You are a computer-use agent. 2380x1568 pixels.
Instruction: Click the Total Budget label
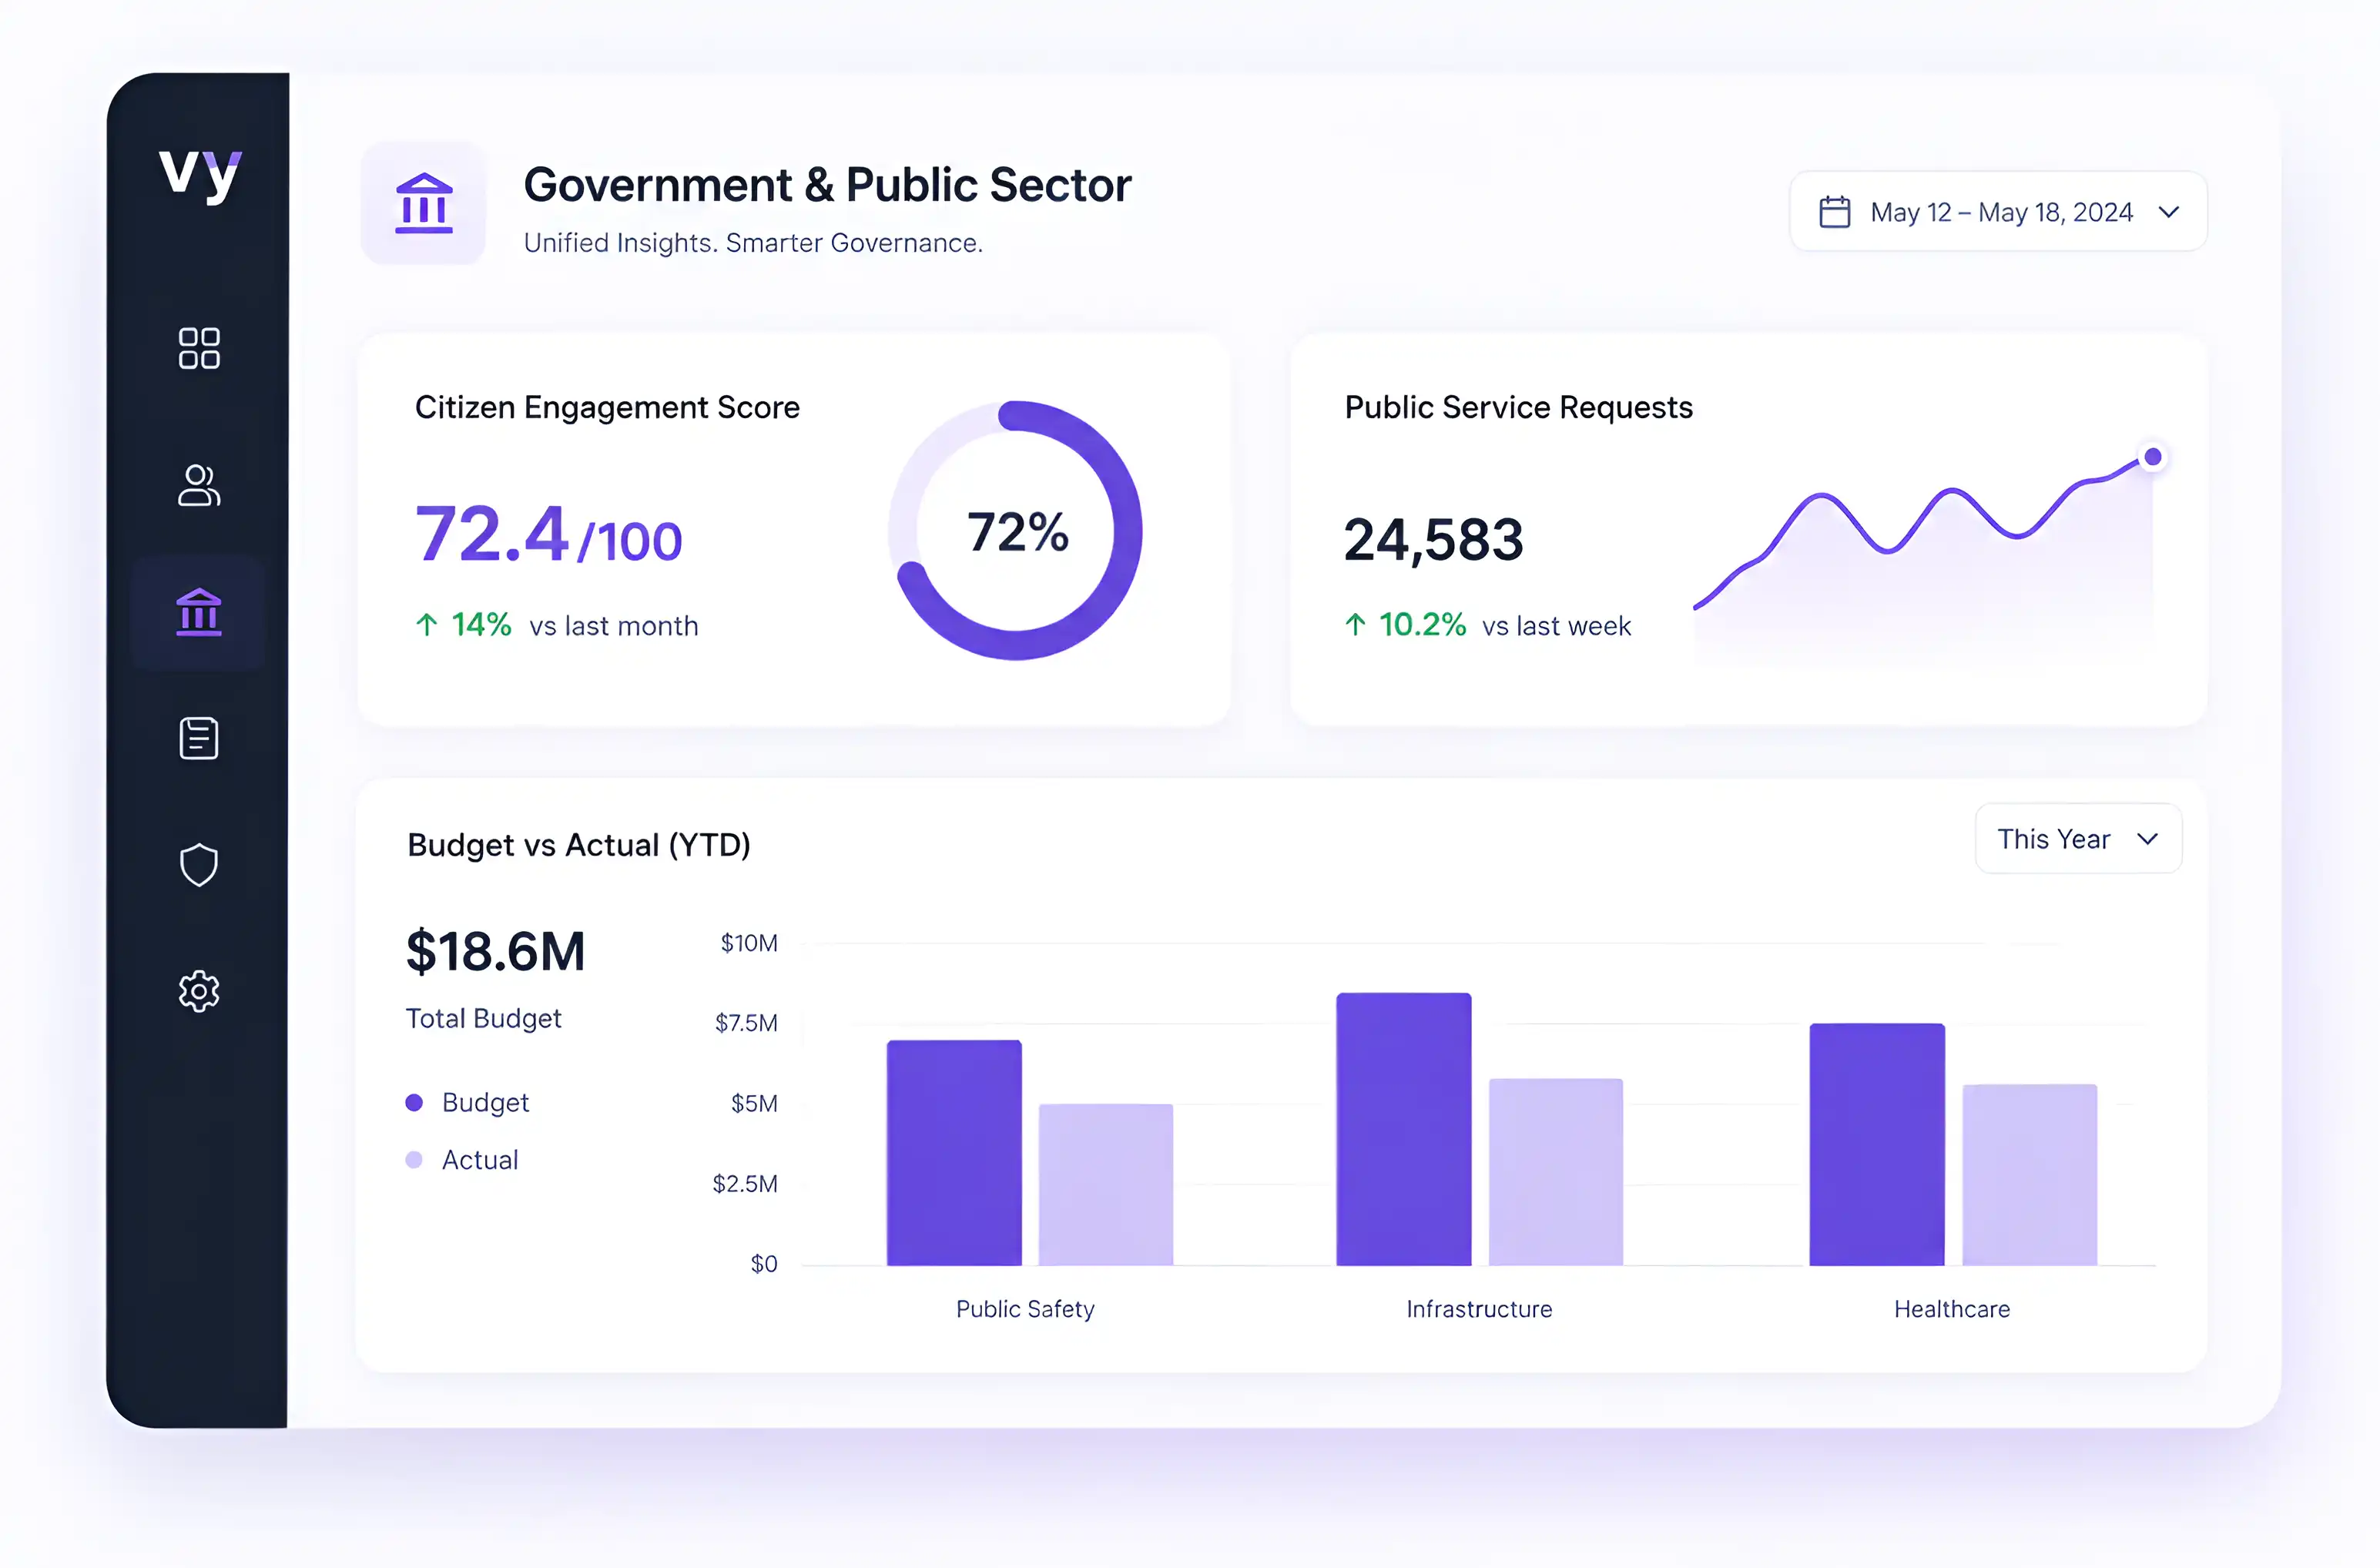click(483, 1019)
